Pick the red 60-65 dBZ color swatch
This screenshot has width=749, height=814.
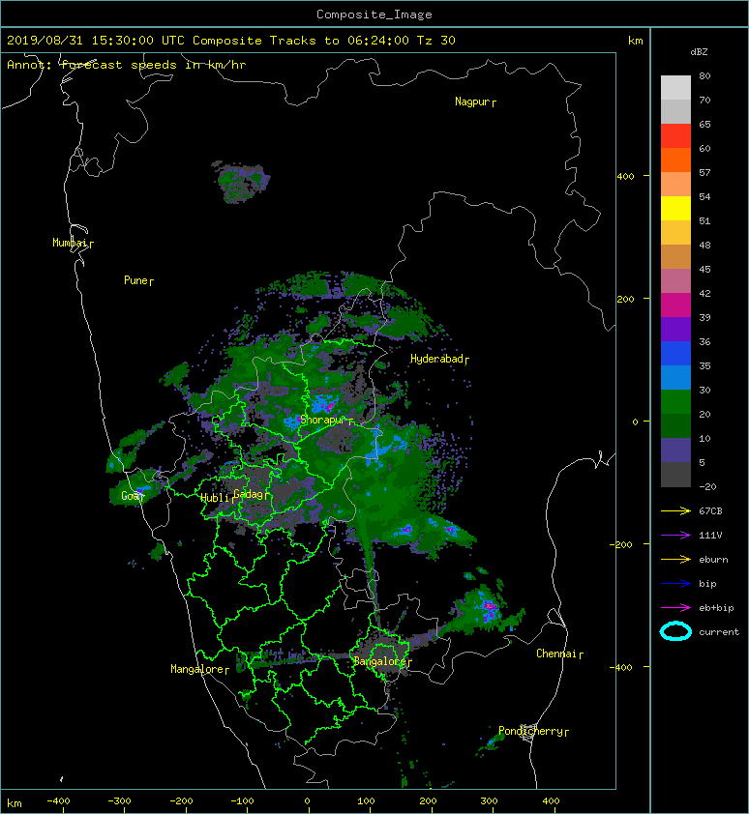coord(675,135)
